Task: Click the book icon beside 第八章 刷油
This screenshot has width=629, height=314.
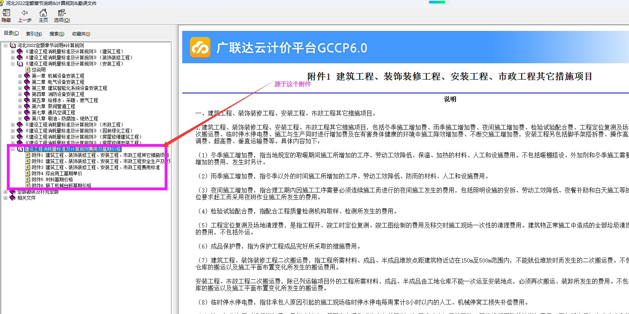Action: click(27, 119)
